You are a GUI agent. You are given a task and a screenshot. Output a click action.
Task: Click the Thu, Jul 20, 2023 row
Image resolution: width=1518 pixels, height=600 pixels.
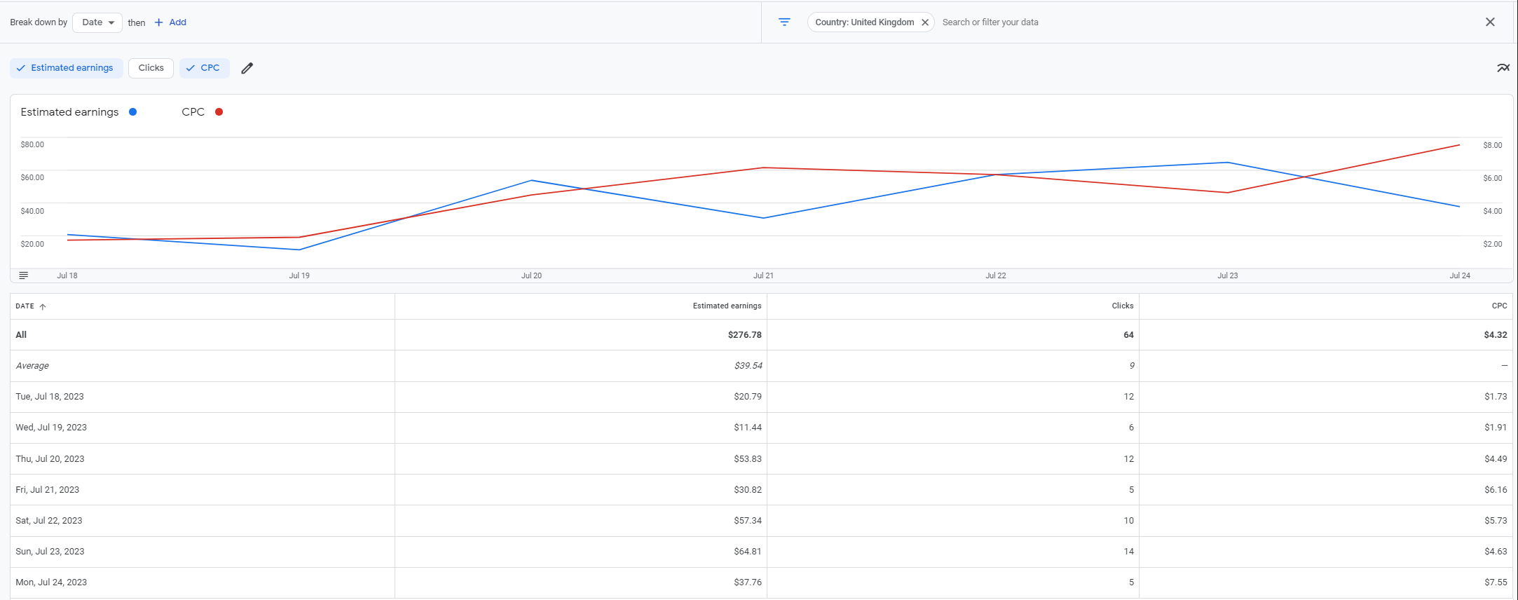coord(761,459)
